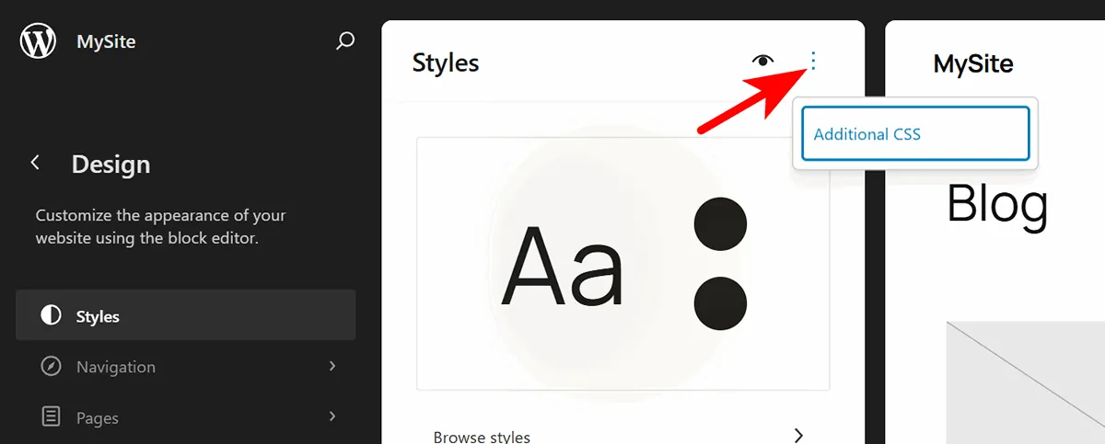Click the chevron beside Browse styles
The width and height of the screenshot is (1105, 444).
798,436
